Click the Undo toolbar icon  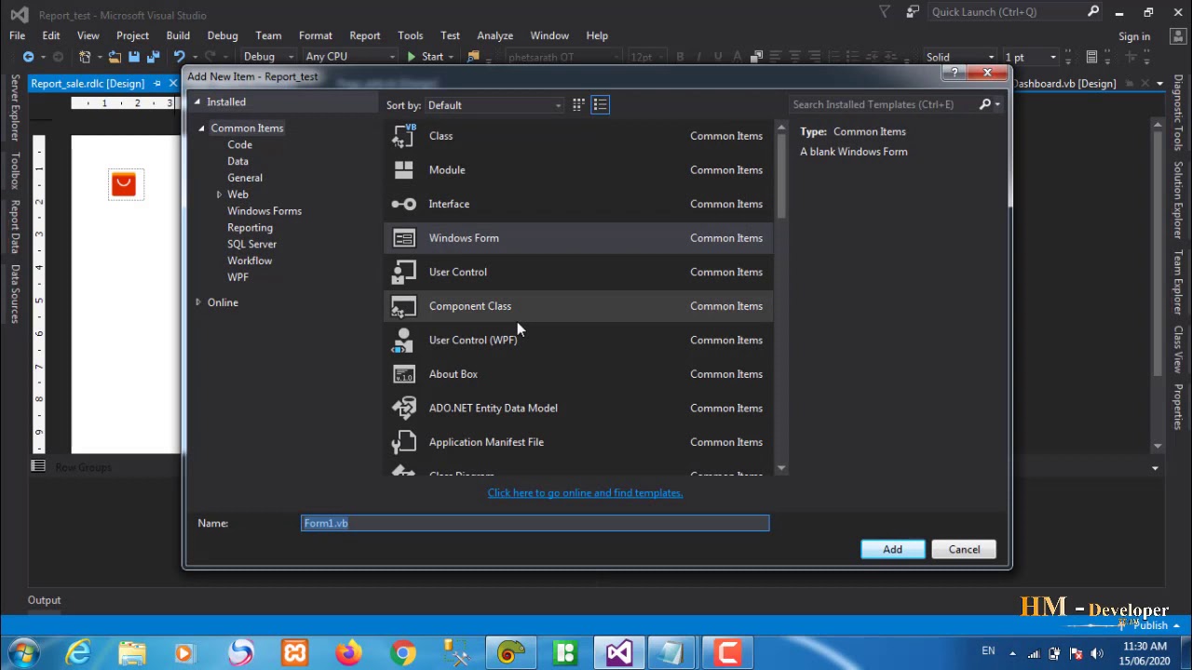coord(179,57)
